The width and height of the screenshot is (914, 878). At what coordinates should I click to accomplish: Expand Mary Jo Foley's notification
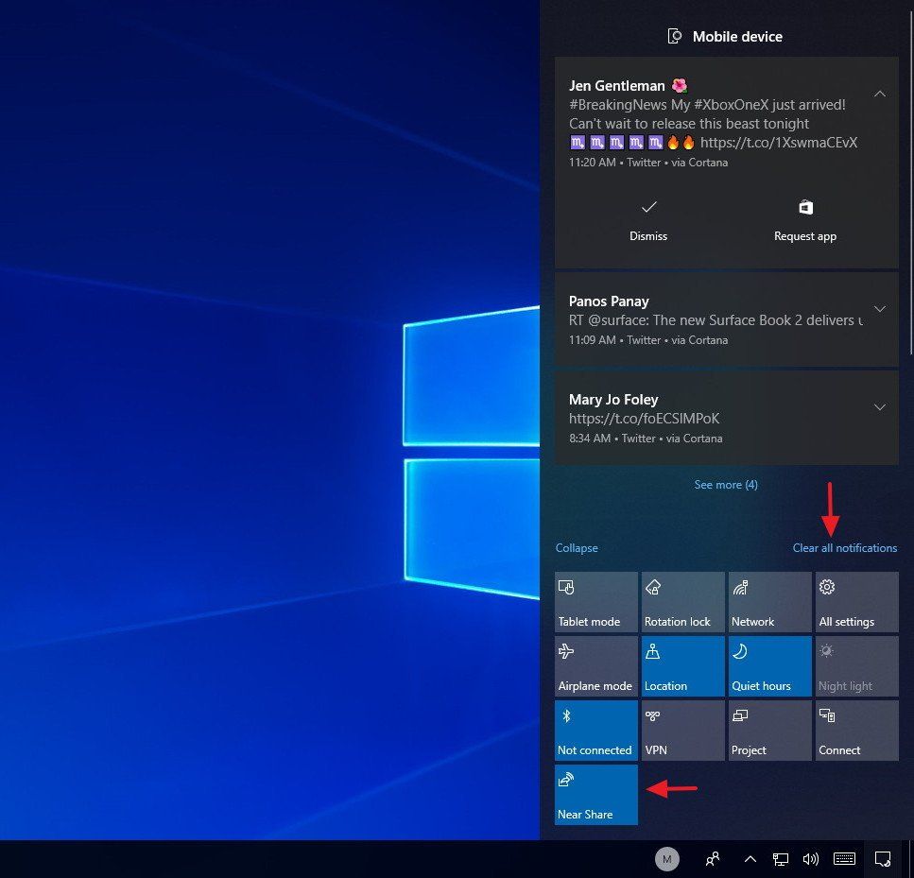(x=880, y=406)
